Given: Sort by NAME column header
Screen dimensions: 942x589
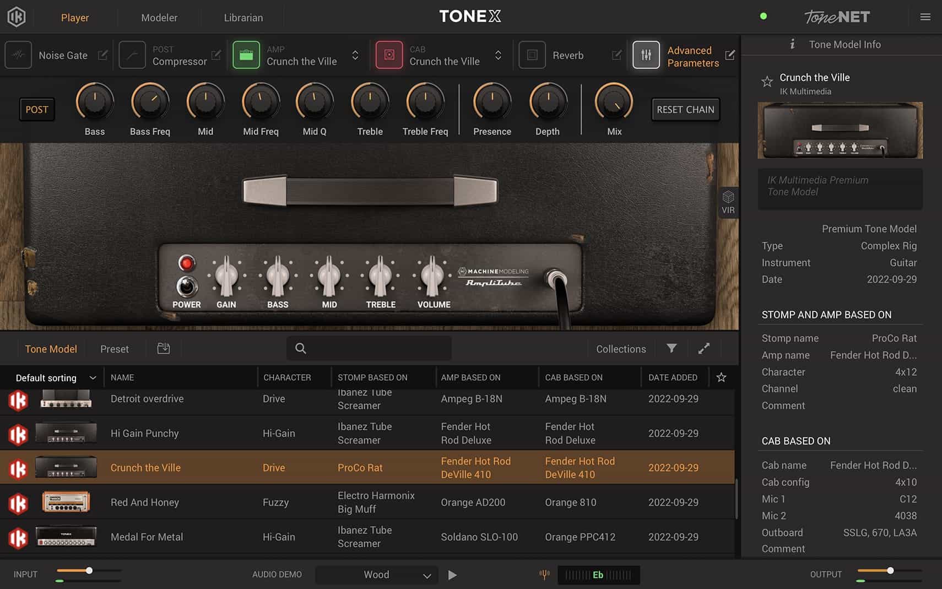Looking at the screenshot, I should [122, 377].
